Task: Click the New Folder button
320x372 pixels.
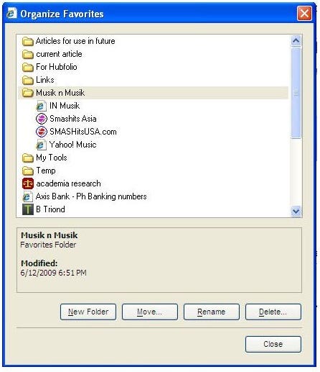Action: [88, 312]
